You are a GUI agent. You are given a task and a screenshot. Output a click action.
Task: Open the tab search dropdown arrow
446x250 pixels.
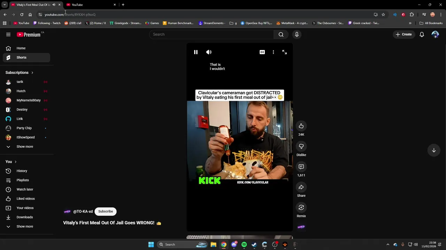(x=5, y=5)
